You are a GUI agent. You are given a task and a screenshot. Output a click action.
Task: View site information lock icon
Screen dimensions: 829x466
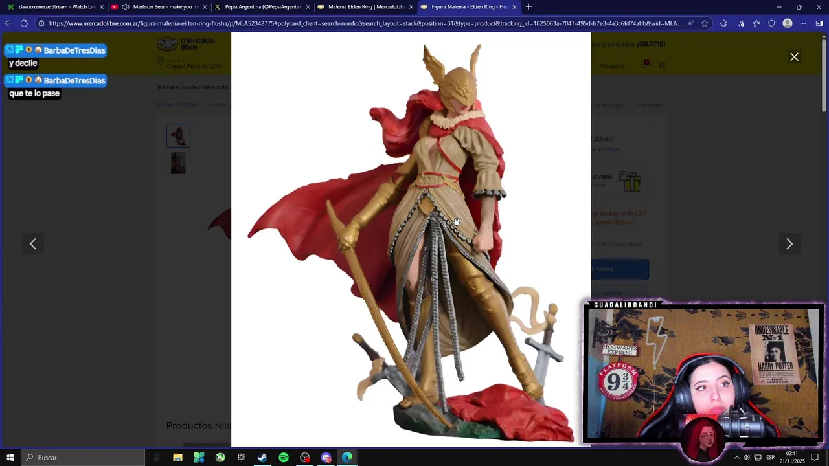coord(41,23)
